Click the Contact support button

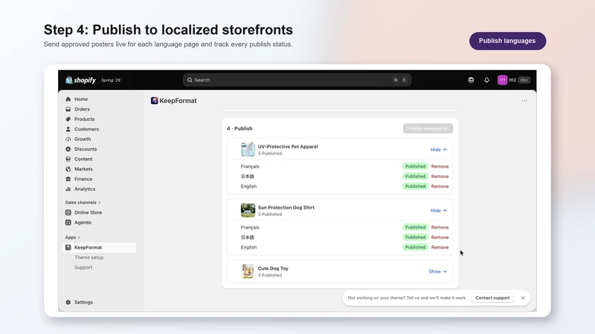492,298
